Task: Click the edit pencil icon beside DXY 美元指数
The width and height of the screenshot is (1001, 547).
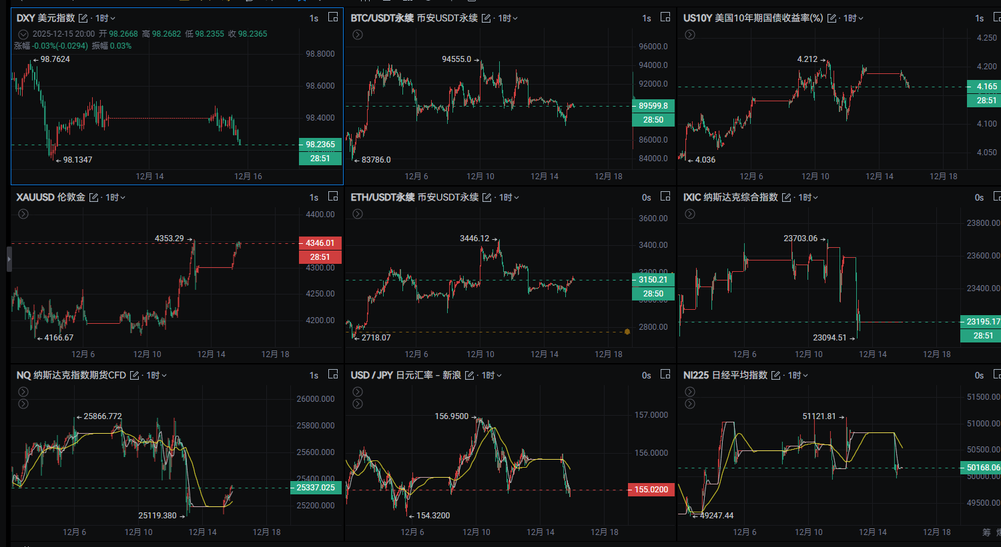Action: (x=83, y=18)
